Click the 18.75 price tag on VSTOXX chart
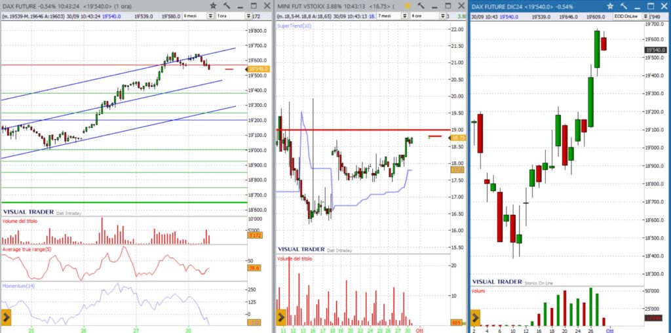Screen dimensions: 671x333 pos(457,138)
